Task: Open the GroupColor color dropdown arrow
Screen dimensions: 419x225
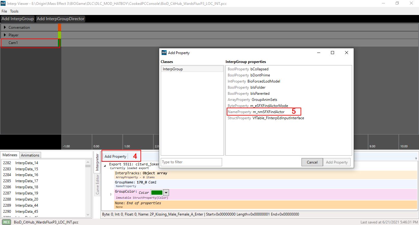Action: tap(166, 193)
